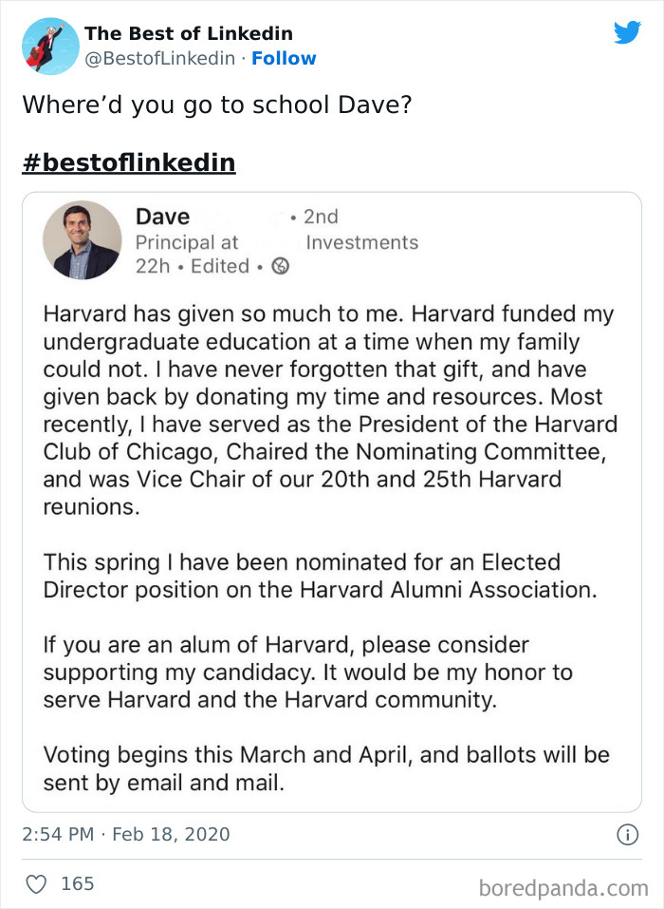This screenshot has height=909, width=664.
Task: Click the superhero cartoon profile image
Action: [x=49, y=46]
